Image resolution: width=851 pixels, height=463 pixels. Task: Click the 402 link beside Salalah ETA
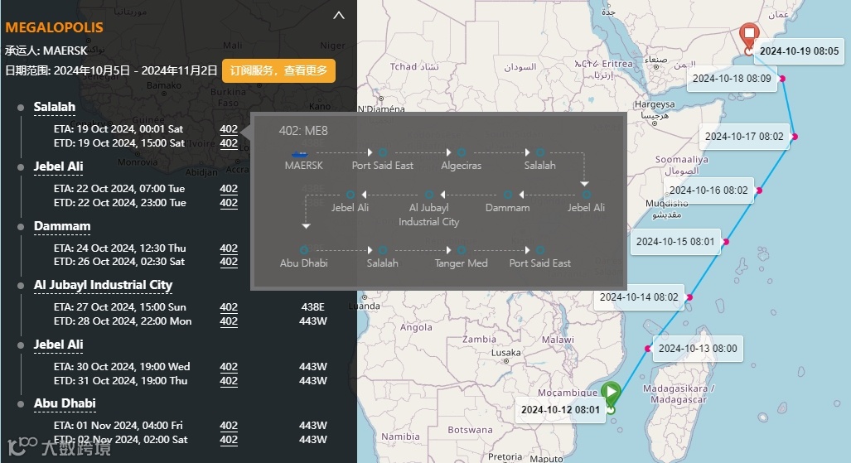click(x=229, y=129)
